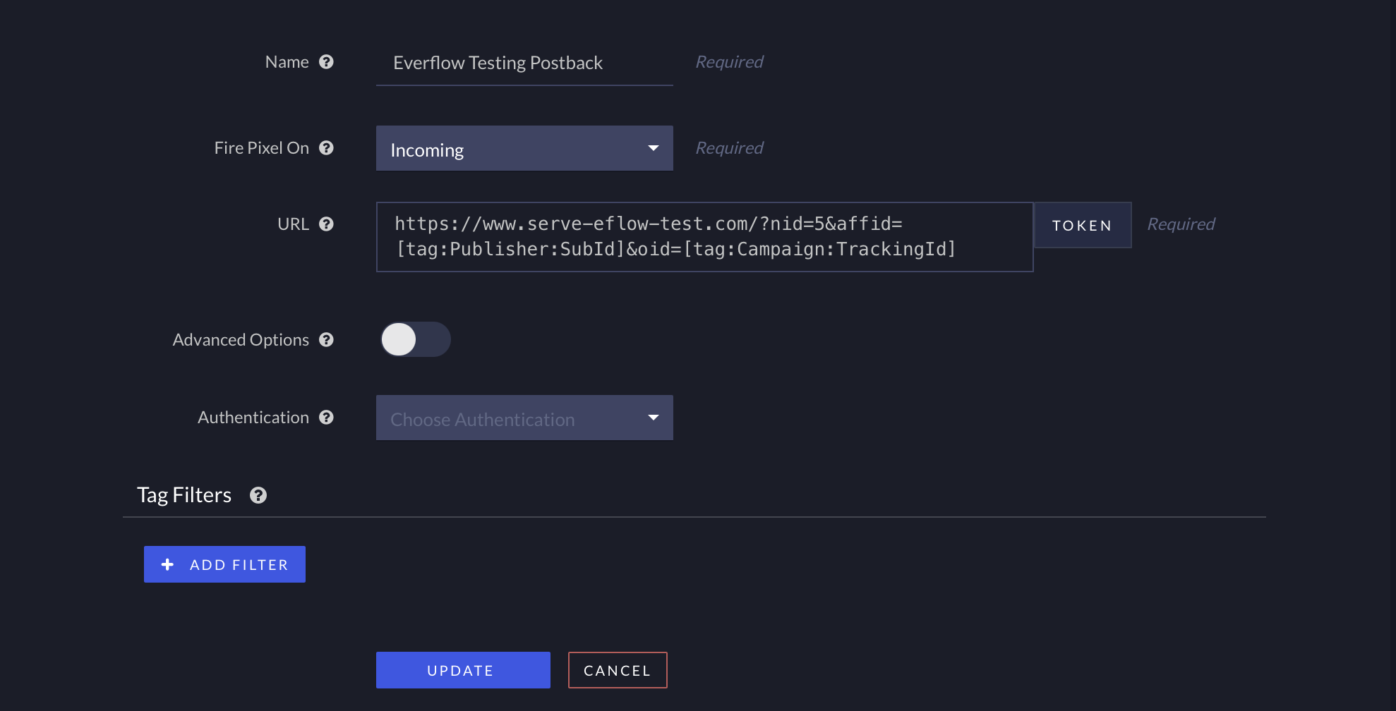The height and width of the screenshot is (711, 1396).
Task: Click the Authentication help icon
Action: 326,418
